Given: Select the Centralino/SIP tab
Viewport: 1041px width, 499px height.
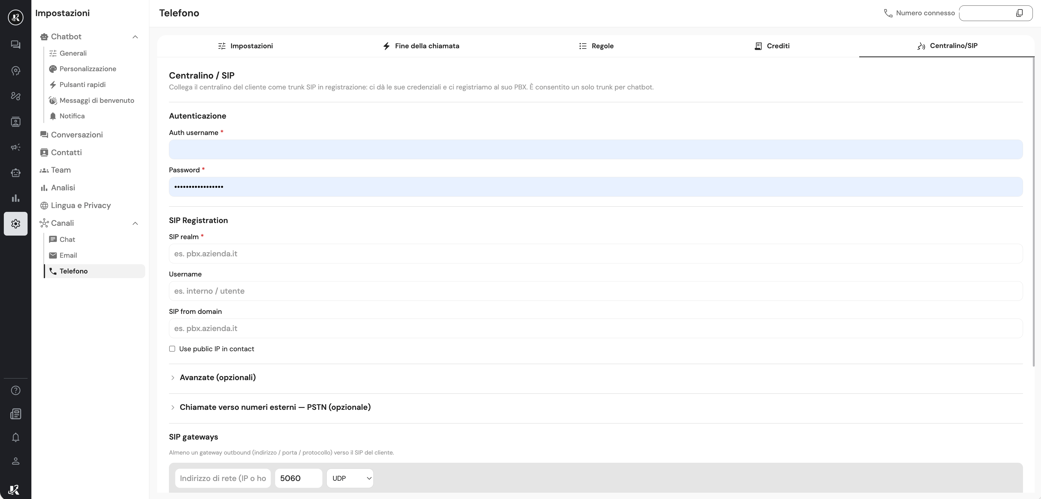Looking at the screenshot, I should pyautogui.click(x=947, y=46).
